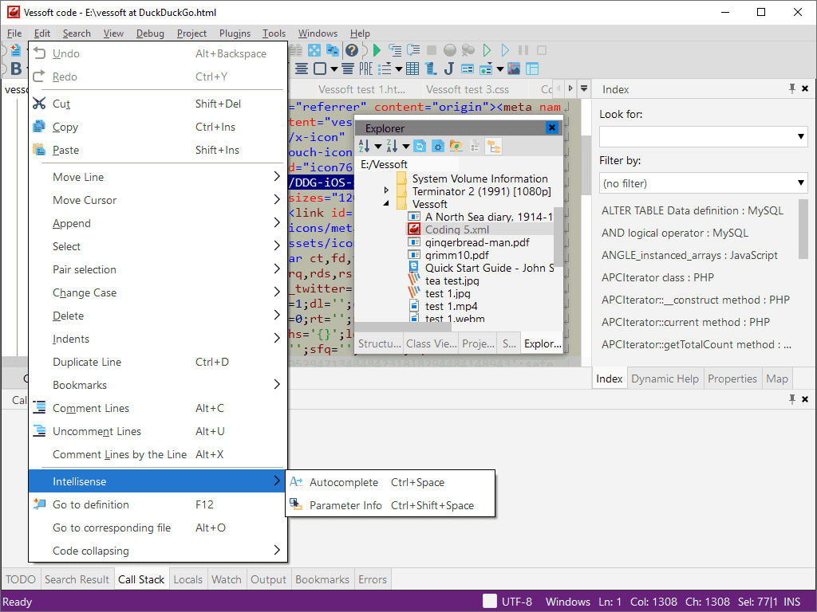The height and width of the screenshot is (612, 817).
Task: Click the UTF-8 encoding in status bar
Action: tap(517, 602)
